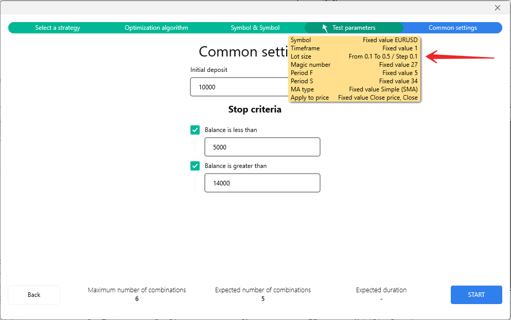Open the Optimization algorithm step
Screen dimensions: 511x320
point(156,28)
